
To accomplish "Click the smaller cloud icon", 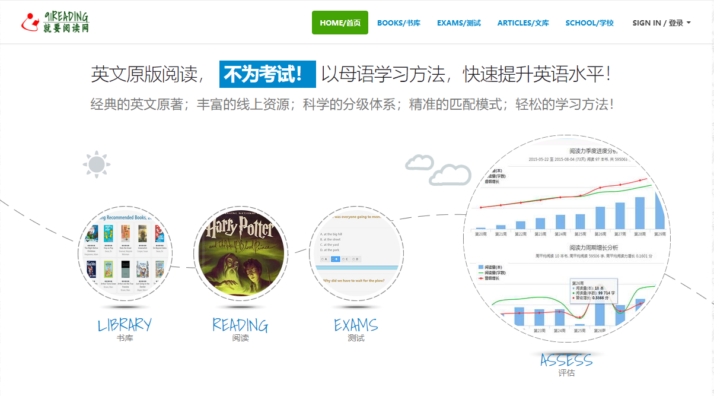I will tap(419, 162).
